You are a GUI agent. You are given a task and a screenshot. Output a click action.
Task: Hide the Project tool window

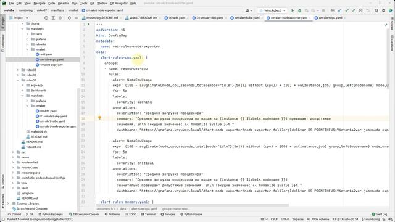coord(77,18)
